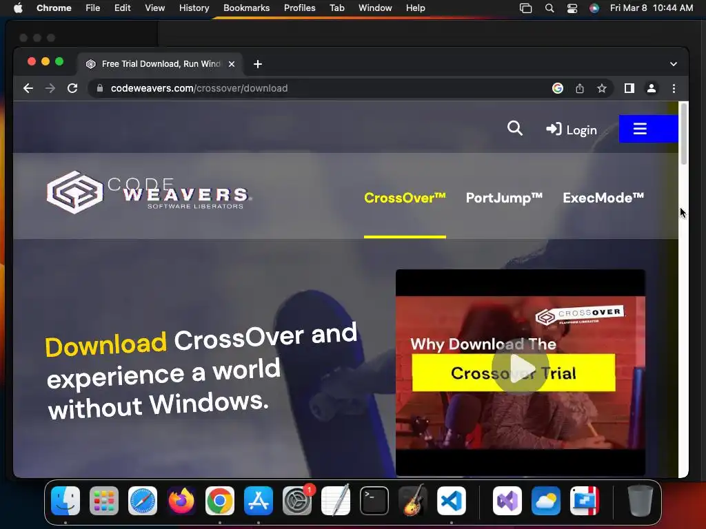Bookmark this page with star icon
This screenshot has width=706, height=529.
[601, 88]
